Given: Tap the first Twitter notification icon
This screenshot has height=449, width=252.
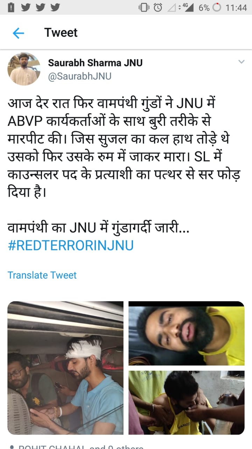Looking at the screenshot, I should point(25,7).
